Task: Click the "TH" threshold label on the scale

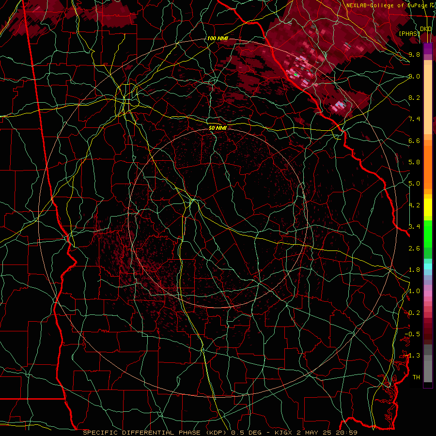Action: pyautogui.click(x=416, y=377)
